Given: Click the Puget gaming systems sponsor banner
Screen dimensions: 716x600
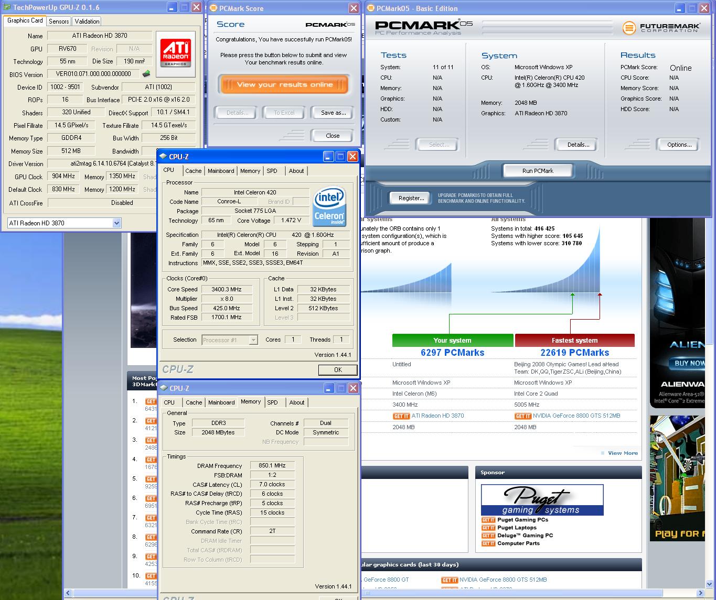Looking at the screenshot, I should (542, 500).
